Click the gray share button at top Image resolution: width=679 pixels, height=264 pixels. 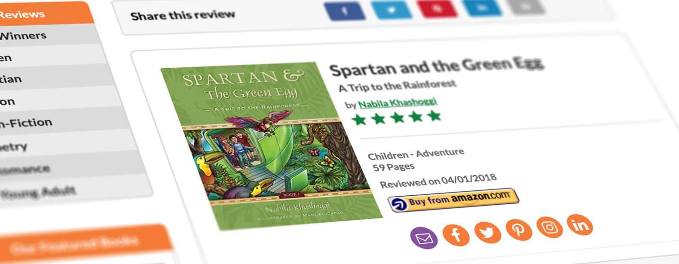pyautogui.click(x=526, y=6)
